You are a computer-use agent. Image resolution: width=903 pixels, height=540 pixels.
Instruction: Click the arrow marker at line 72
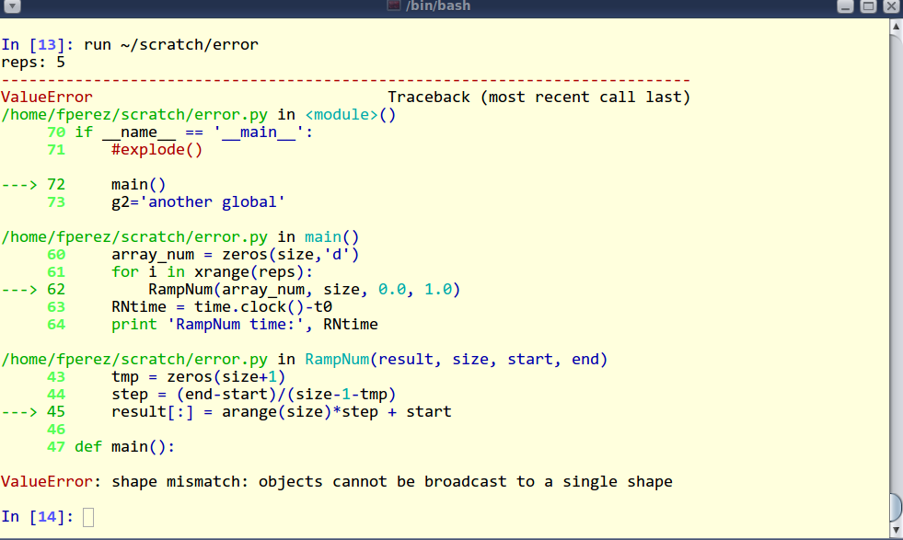pos(18,184)
